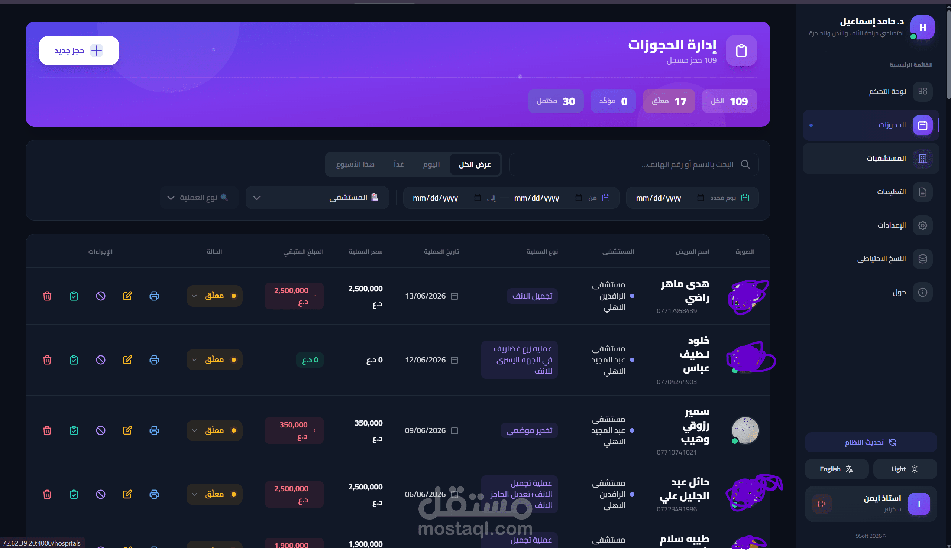Click phone number 07717958439
This screenshot has width=951, height=550.
[677, 311]
